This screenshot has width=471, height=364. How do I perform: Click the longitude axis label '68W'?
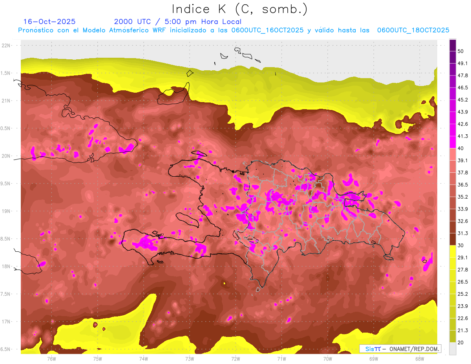(420, 359)
